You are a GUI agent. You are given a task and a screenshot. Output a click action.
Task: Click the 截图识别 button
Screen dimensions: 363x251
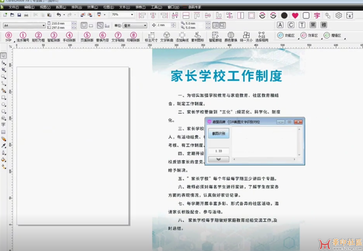point(219,133)
